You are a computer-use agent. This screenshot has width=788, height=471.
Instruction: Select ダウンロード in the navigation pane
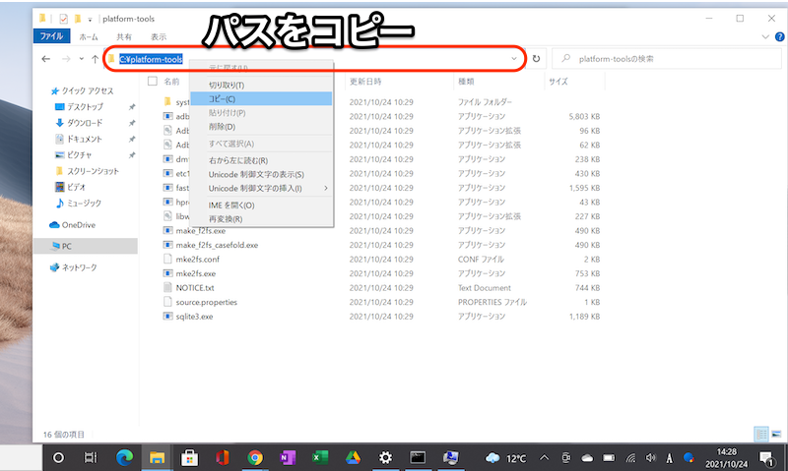click(85, 123)
